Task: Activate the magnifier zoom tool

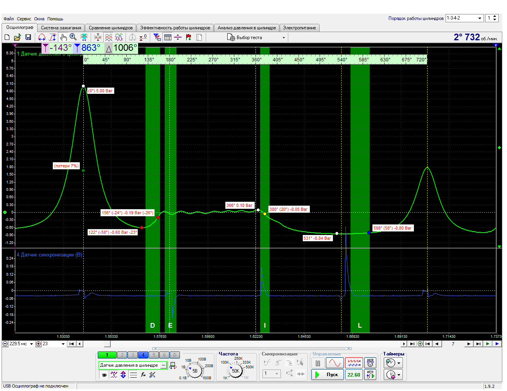Action: coord(73,37)
